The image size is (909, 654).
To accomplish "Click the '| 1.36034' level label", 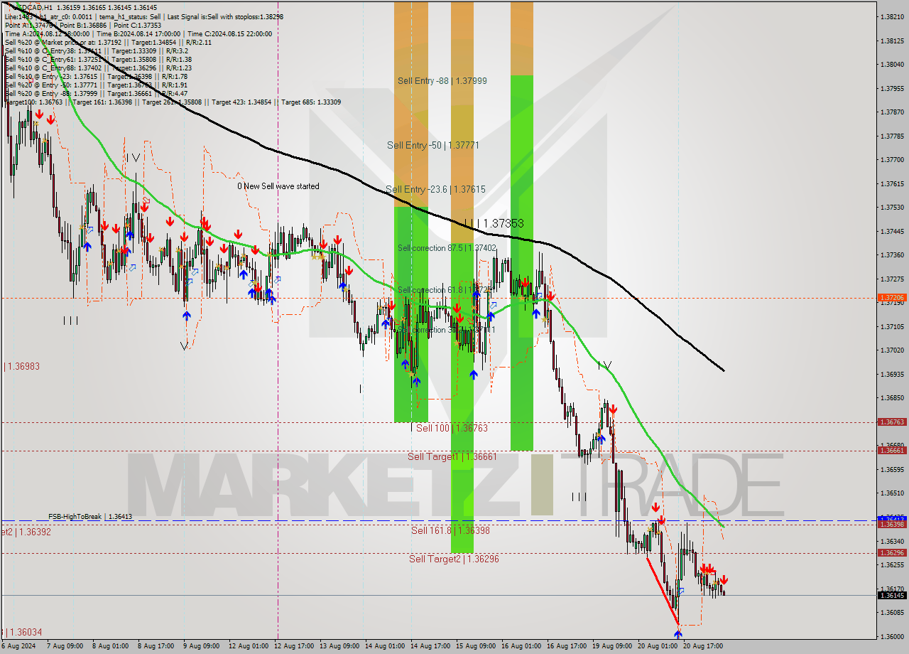I will click(23, 632).
